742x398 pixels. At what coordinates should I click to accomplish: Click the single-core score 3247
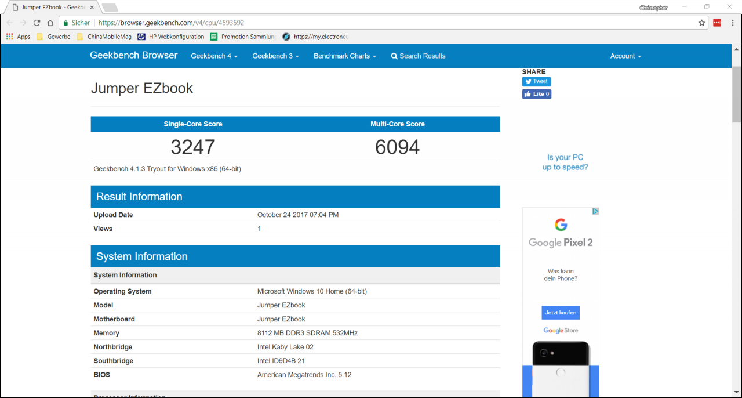[193, 147]
